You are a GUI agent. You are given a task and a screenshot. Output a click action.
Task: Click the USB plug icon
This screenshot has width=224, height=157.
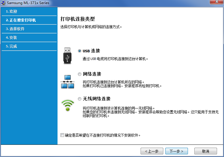pyautogui.click(x=67, y=56)
